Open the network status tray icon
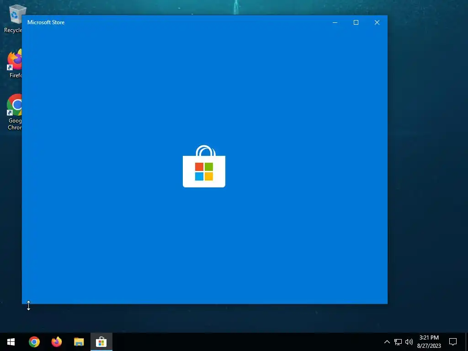The width and height of the screenshot is (468, 351). (x=398, y=342)
